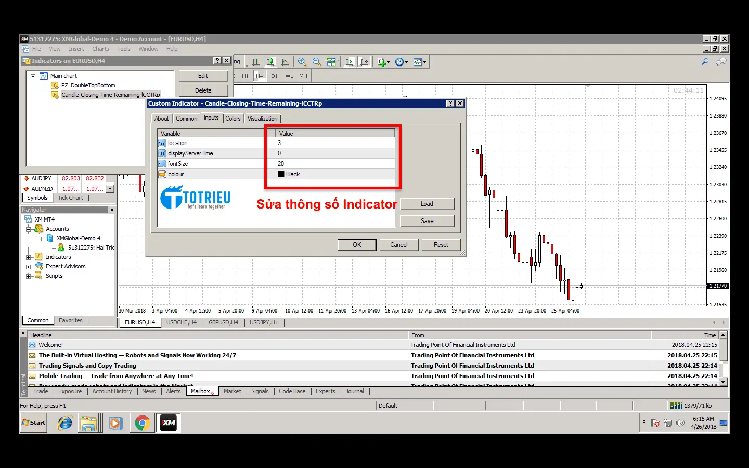
Task: Select the W1 timeframe button
Action: click(x=289, y=76)
